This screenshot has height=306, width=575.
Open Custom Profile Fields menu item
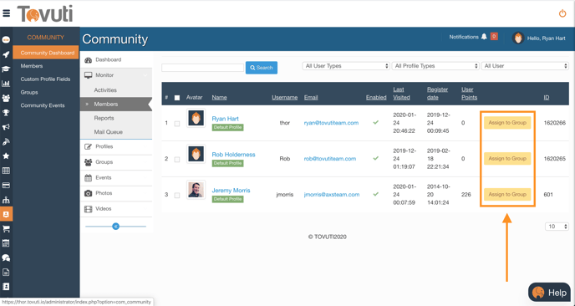[45, 79]
